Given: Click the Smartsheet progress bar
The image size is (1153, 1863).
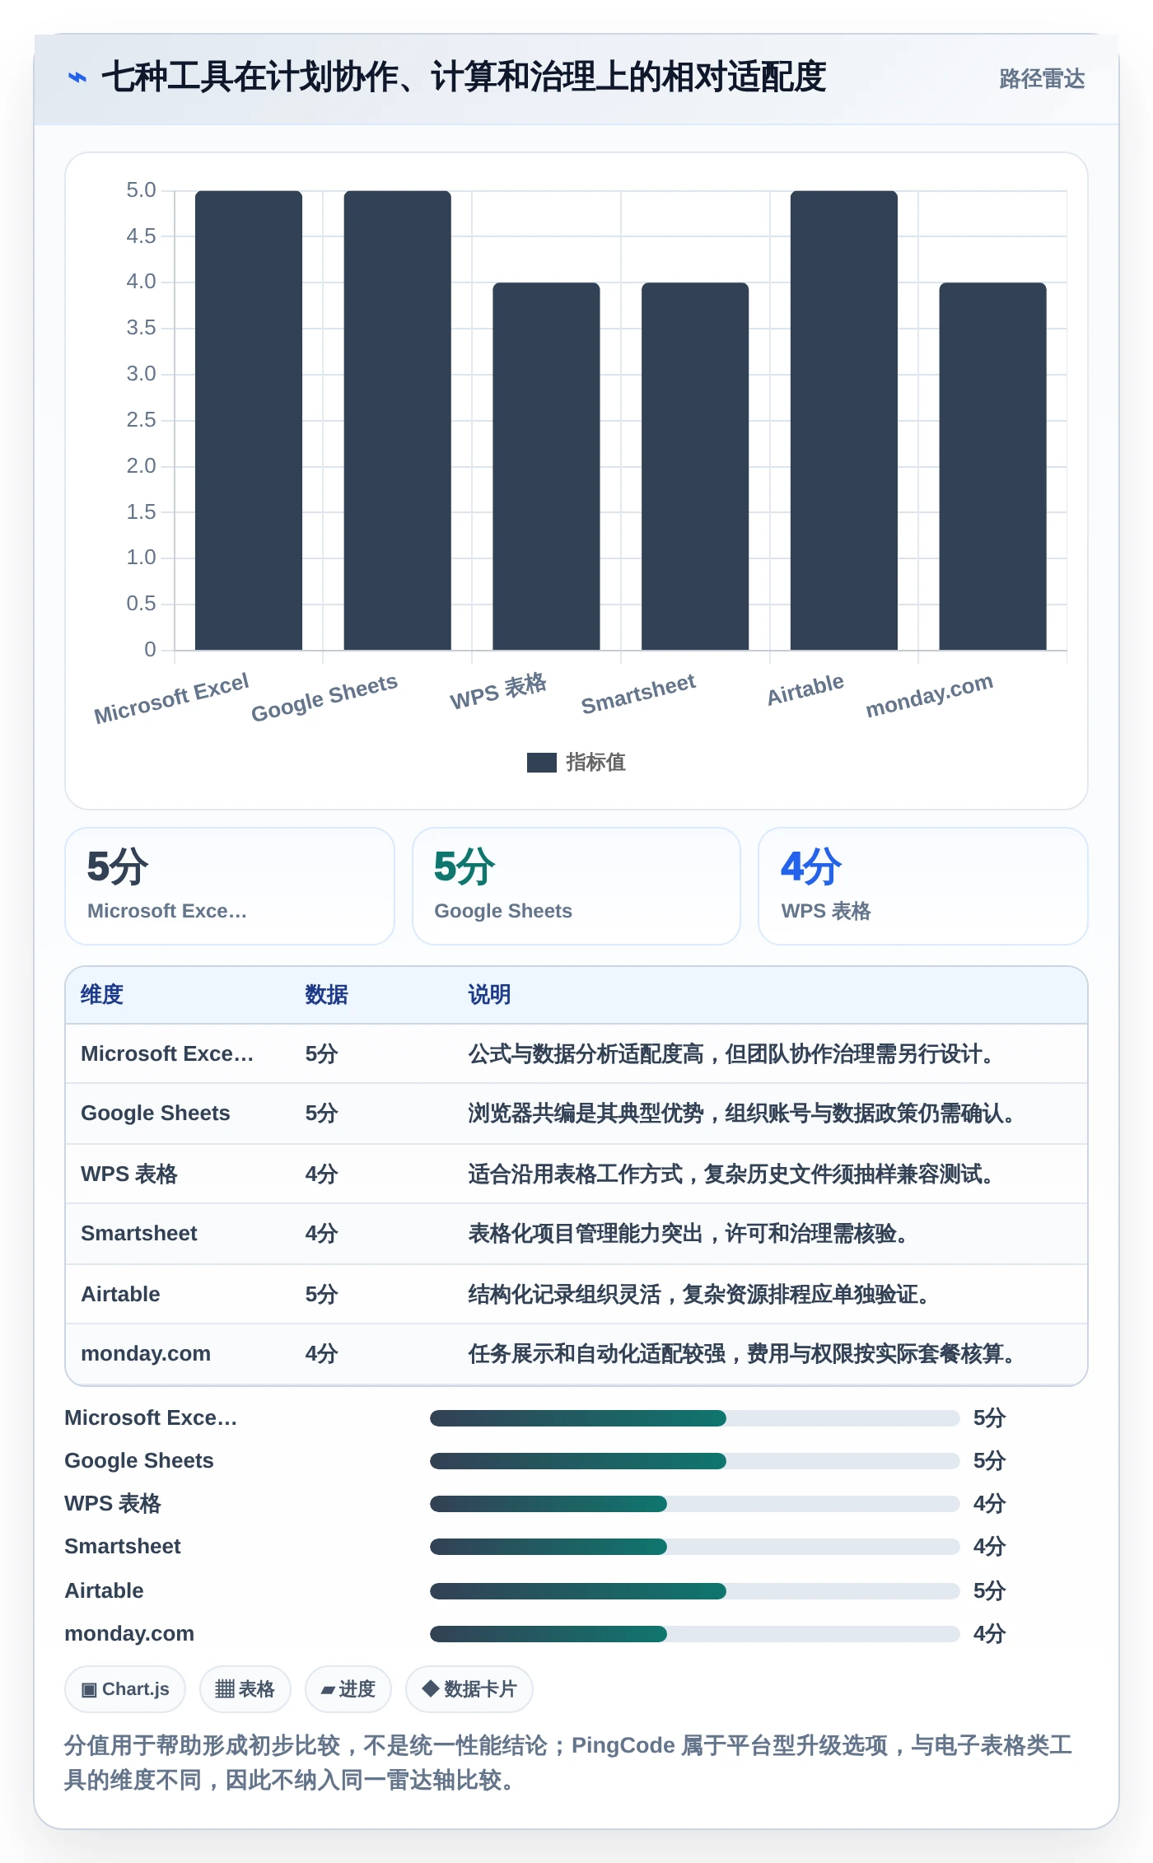Looking at the screenshot, I should coord(694,1547).
